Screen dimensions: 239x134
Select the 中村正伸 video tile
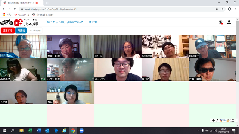pos(165,46)
